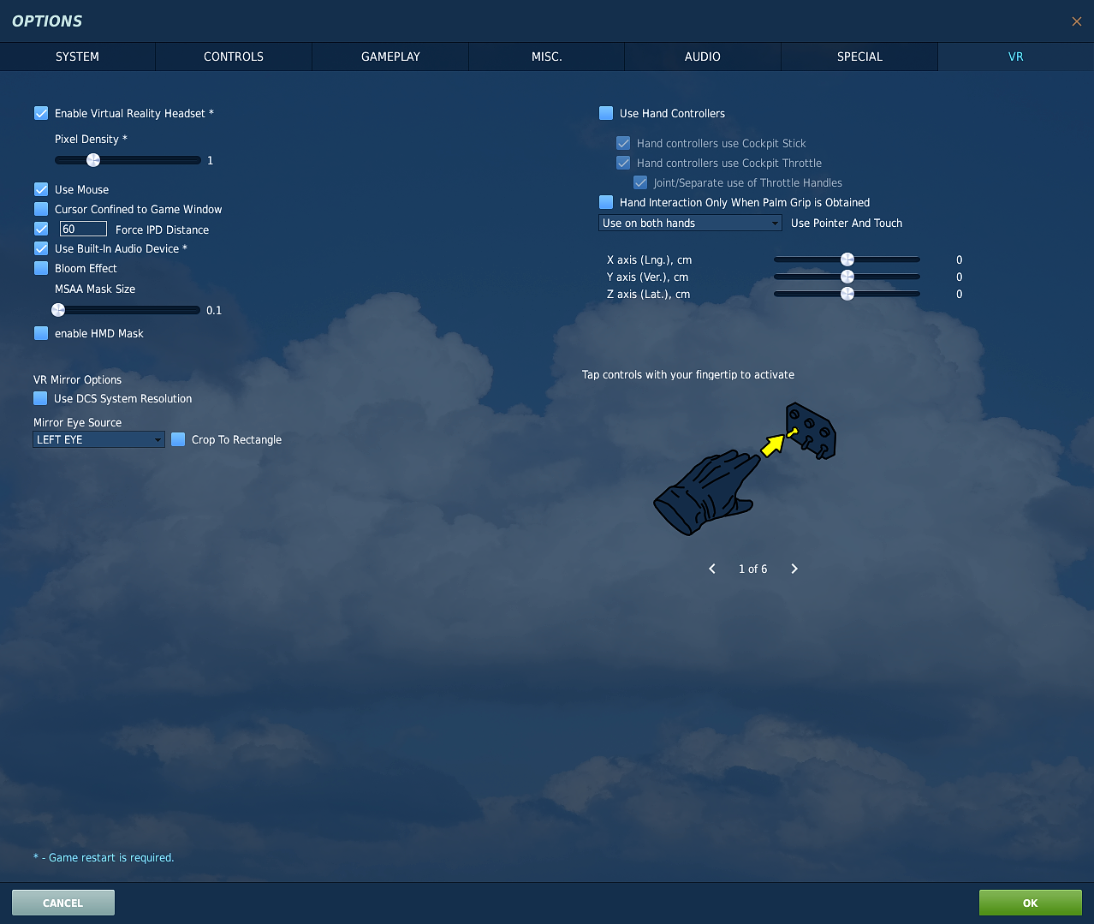Open the Mirror Eye Source LEFT EYE dropdown
Screen dimensions: 1094x924
(x=98, y=439)
